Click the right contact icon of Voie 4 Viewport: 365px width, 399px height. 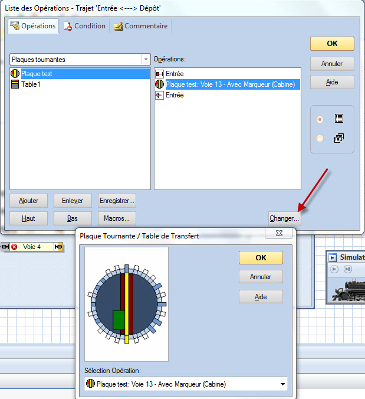tap(58, 247)
